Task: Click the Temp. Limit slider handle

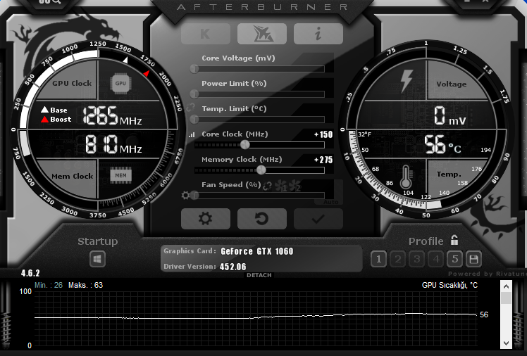Action: pyautogui.click(x=194, y=119)
